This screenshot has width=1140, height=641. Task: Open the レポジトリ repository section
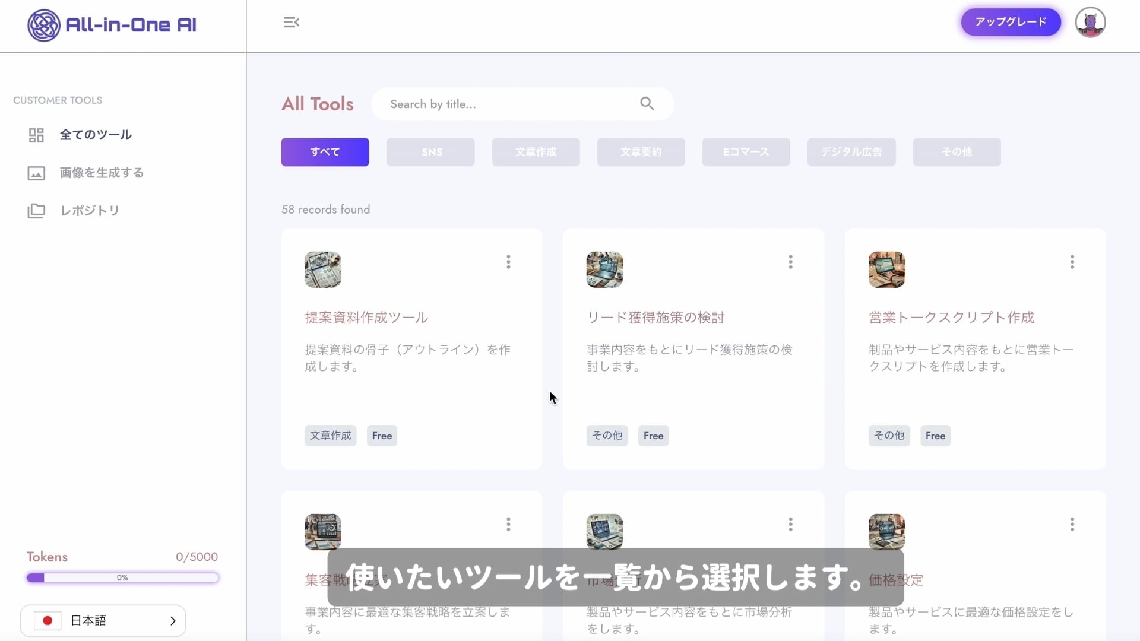pos(90,211)
